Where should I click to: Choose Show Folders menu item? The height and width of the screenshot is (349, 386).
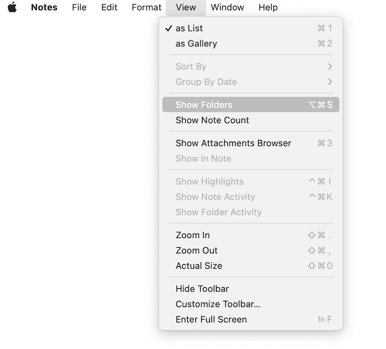[x=204, y=105]
